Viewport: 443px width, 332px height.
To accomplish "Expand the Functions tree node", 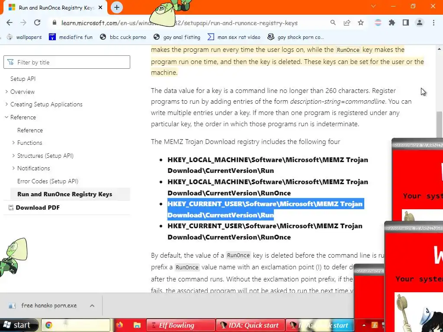I will tap(13, 143).
